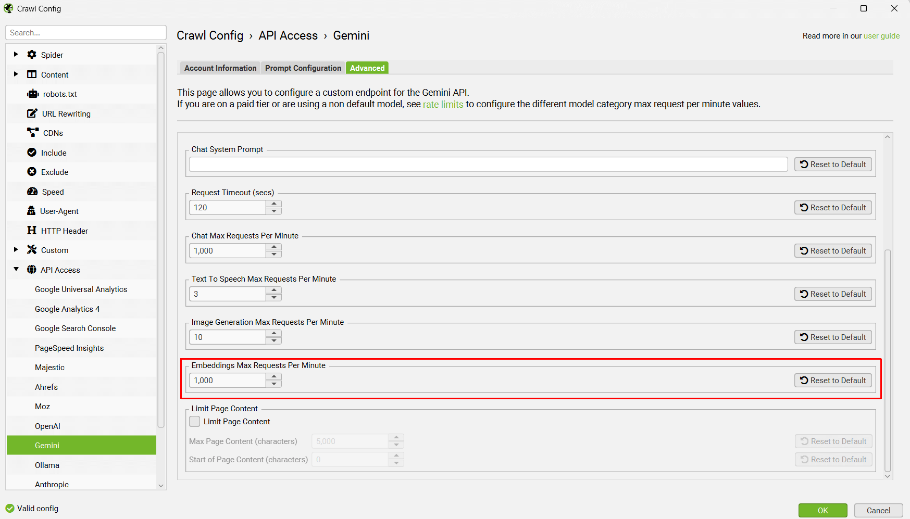Screen dimensions: 910x519
Task: Click the robots.txt robot icon
Action: [x=33, y=94]
